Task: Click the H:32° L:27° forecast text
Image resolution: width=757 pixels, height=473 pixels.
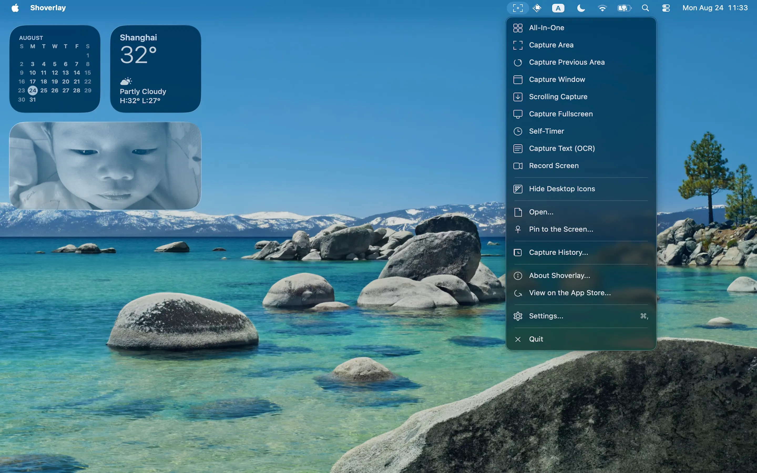Action: click(x=140, y=100)
